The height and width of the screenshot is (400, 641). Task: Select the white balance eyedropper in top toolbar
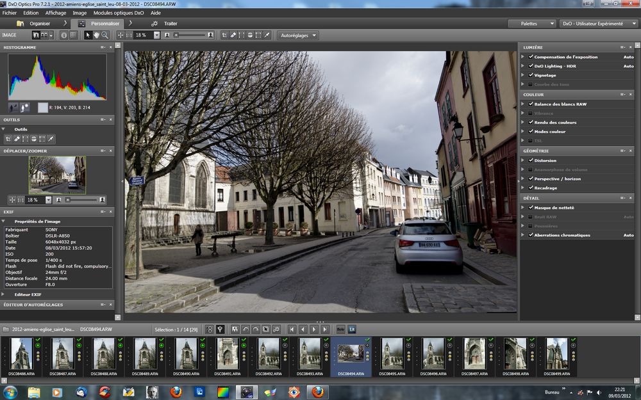pos(267,35)
